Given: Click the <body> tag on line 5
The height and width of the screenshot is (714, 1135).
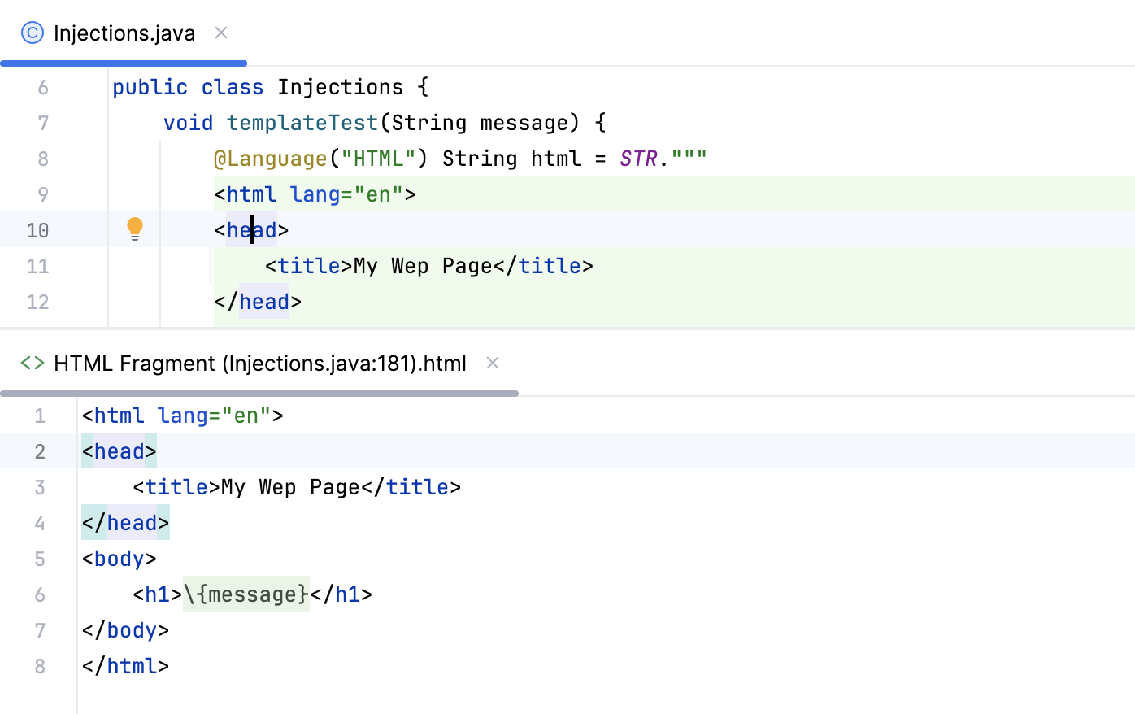Looking at the screenshot, I should pos(119,559).
